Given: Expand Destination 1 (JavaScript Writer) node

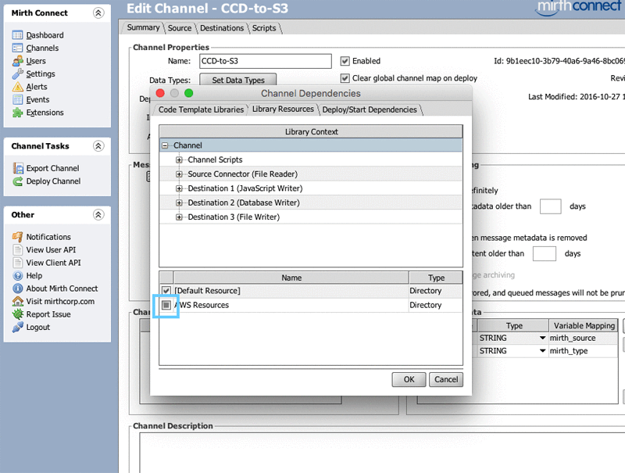Looking at the screenshot, I should pyautogui.click(x=179, y=188).
